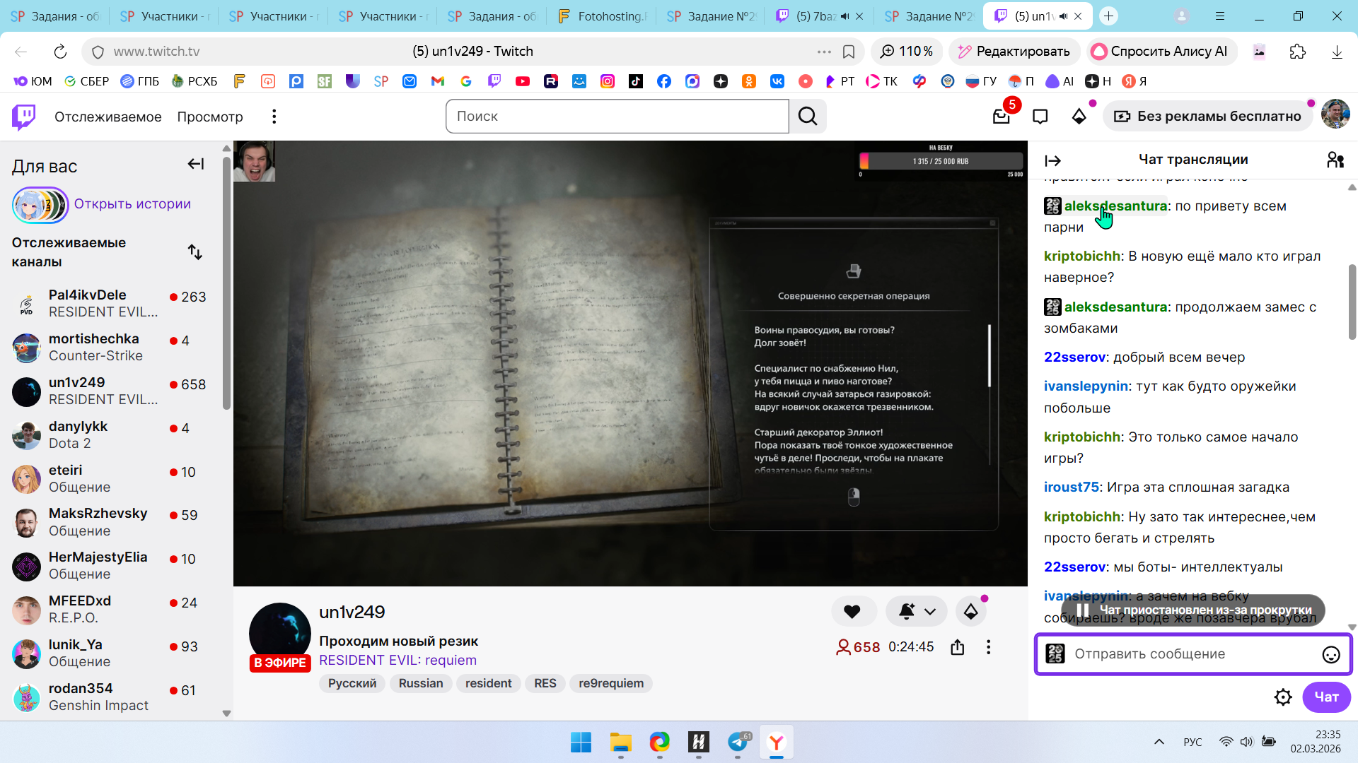Screen dimensions: 1358x763
Task: Click the RESIDENT EVIL: requiem category link
Action: [x=397, y=661]
